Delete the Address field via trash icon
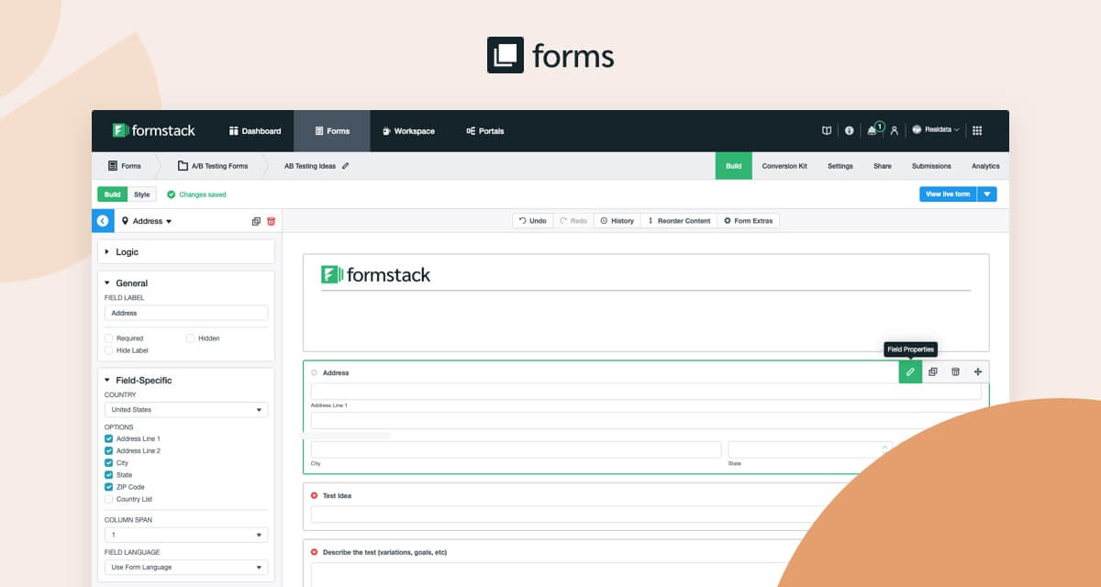 point(954,371)
